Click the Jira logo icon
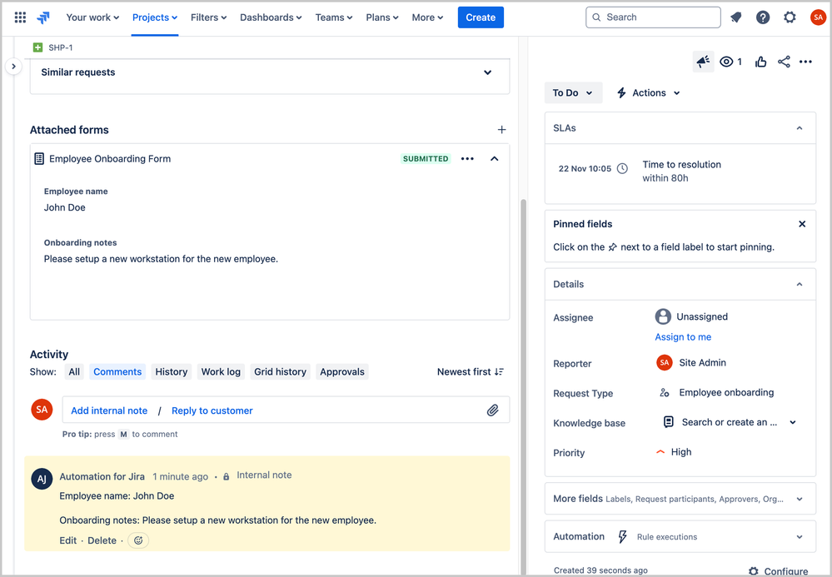 pyautogui.click(x=43, y=17)
